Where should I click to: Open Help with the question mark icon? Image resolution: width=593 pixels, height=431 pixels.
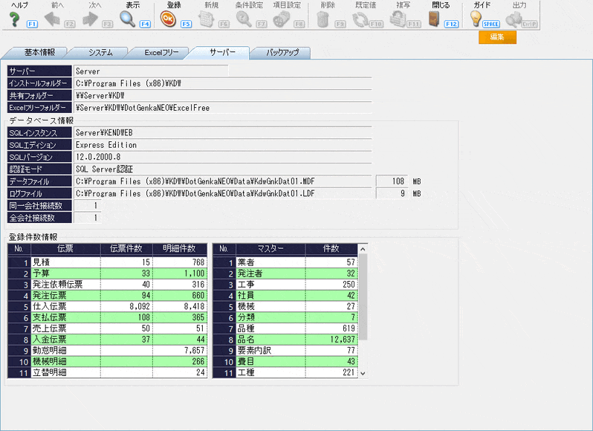pyautogui.click(x=14, y=19)
